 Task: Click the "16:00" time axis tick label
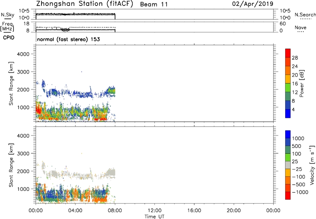click(x=194, y=211)
